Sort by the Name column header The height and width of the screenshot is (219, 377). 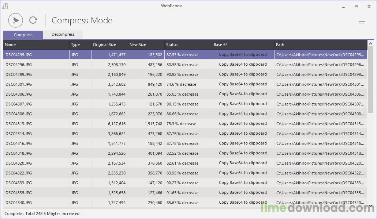[x=36, y=45]
